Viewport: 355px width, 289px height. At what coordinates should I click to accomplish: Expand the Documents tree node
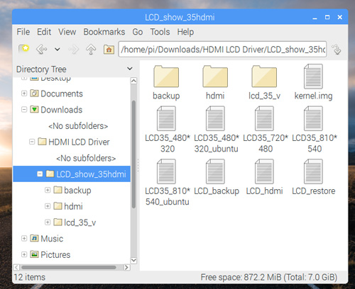coord(24,93)
